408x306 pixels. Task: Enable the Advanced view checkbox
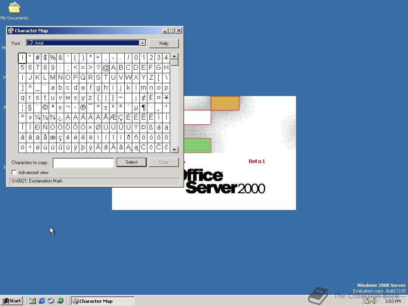(x=14, y=172)
